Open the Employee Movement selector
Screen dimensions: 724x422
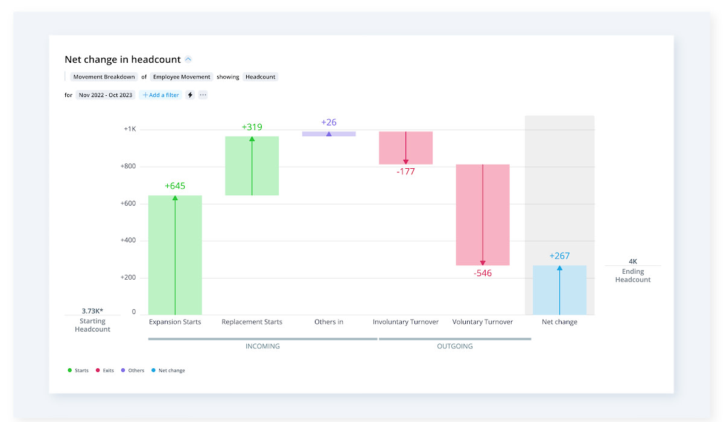point(182,77)
